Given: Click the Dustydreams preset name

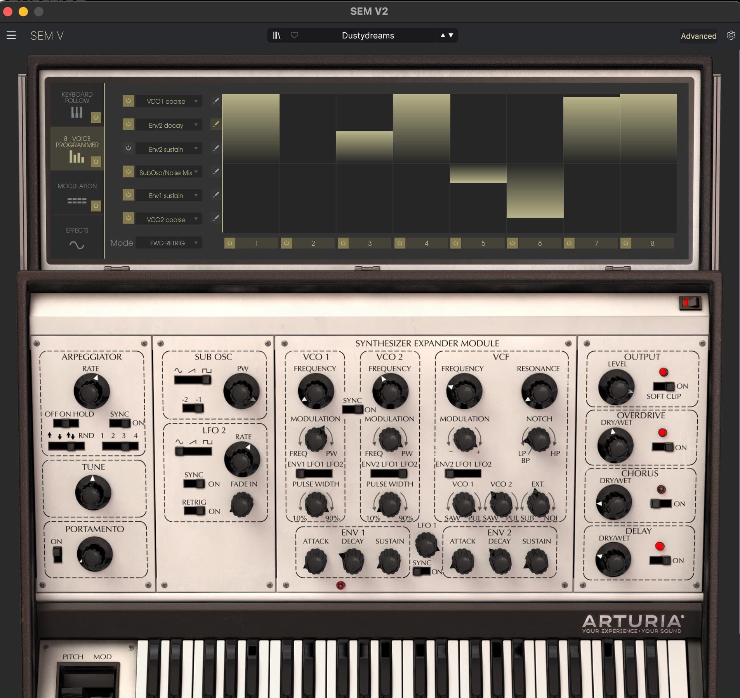Looking at the screenshot, I should 368,35.
